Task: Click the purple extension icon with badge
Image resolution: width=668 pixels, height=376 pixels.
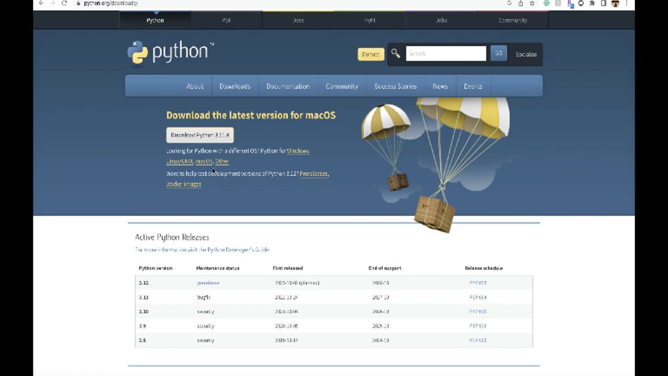Action: pos(570,3)
